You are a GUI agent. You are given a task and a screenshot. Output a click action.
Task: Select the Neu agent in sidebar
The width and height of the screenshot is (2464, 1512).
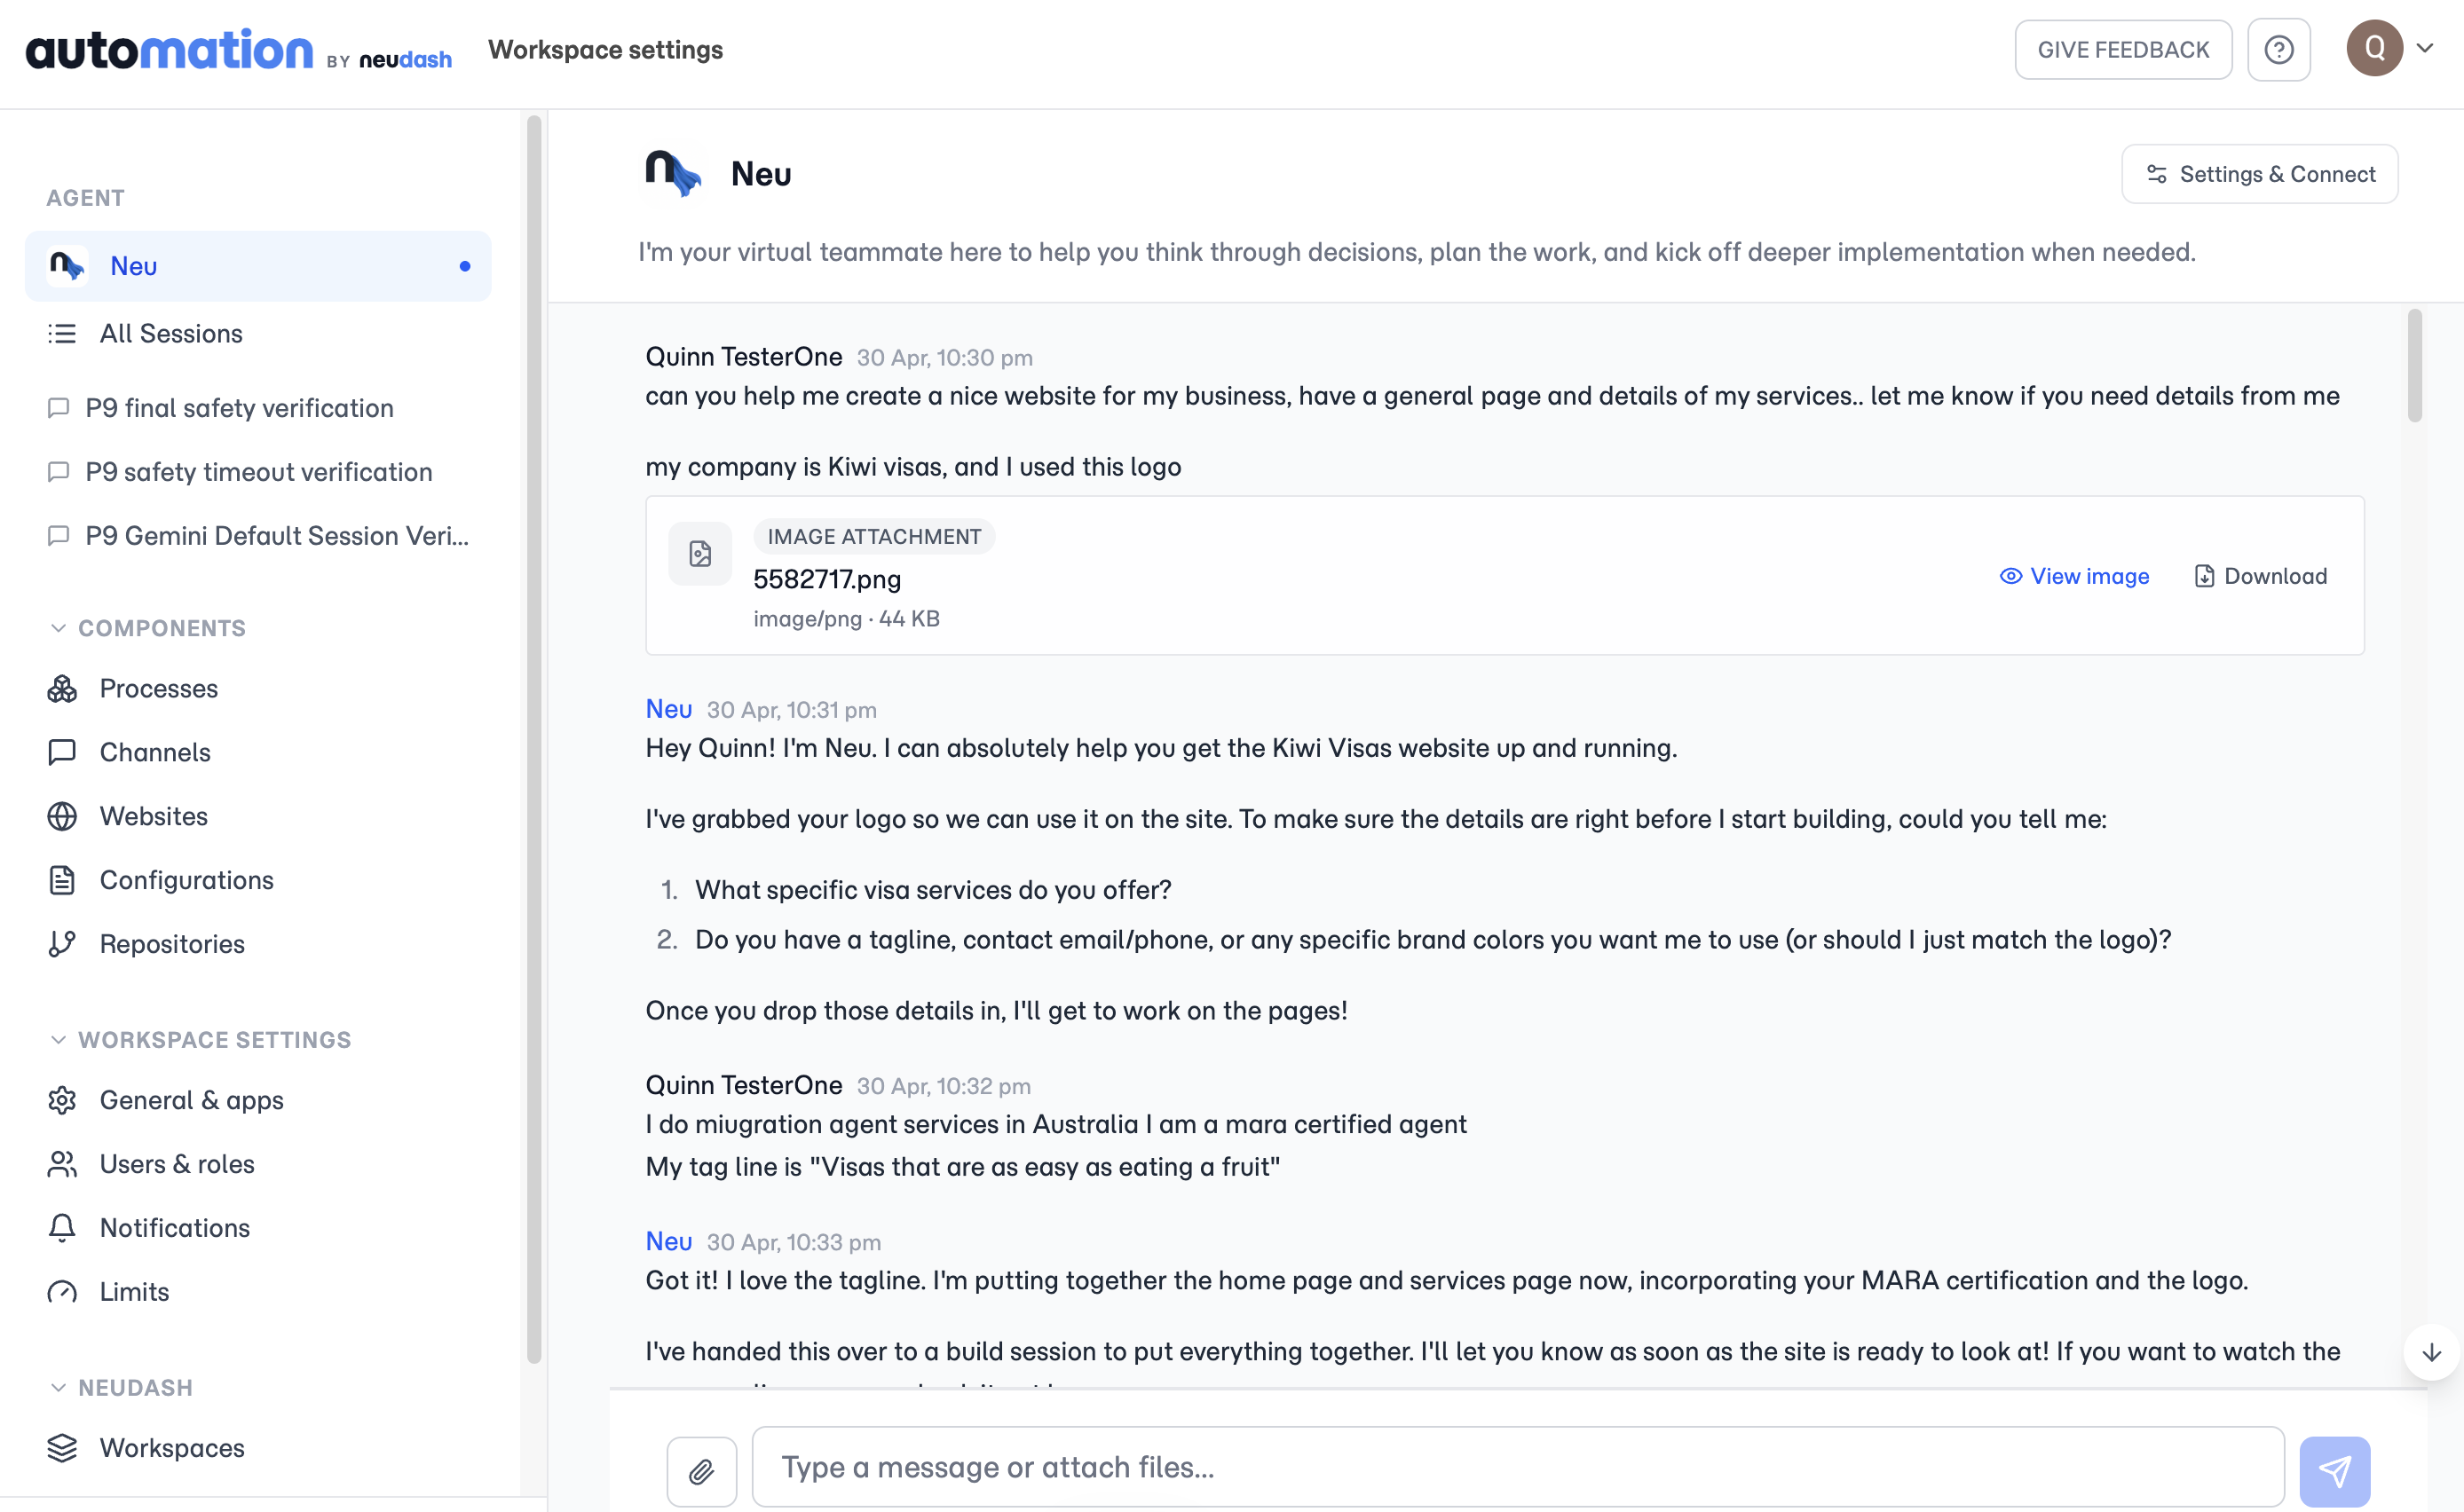tap(258, 266)
